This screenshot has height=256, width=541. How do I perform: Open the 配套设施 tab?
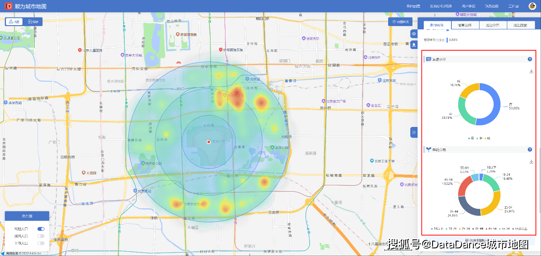pos(465,25)
